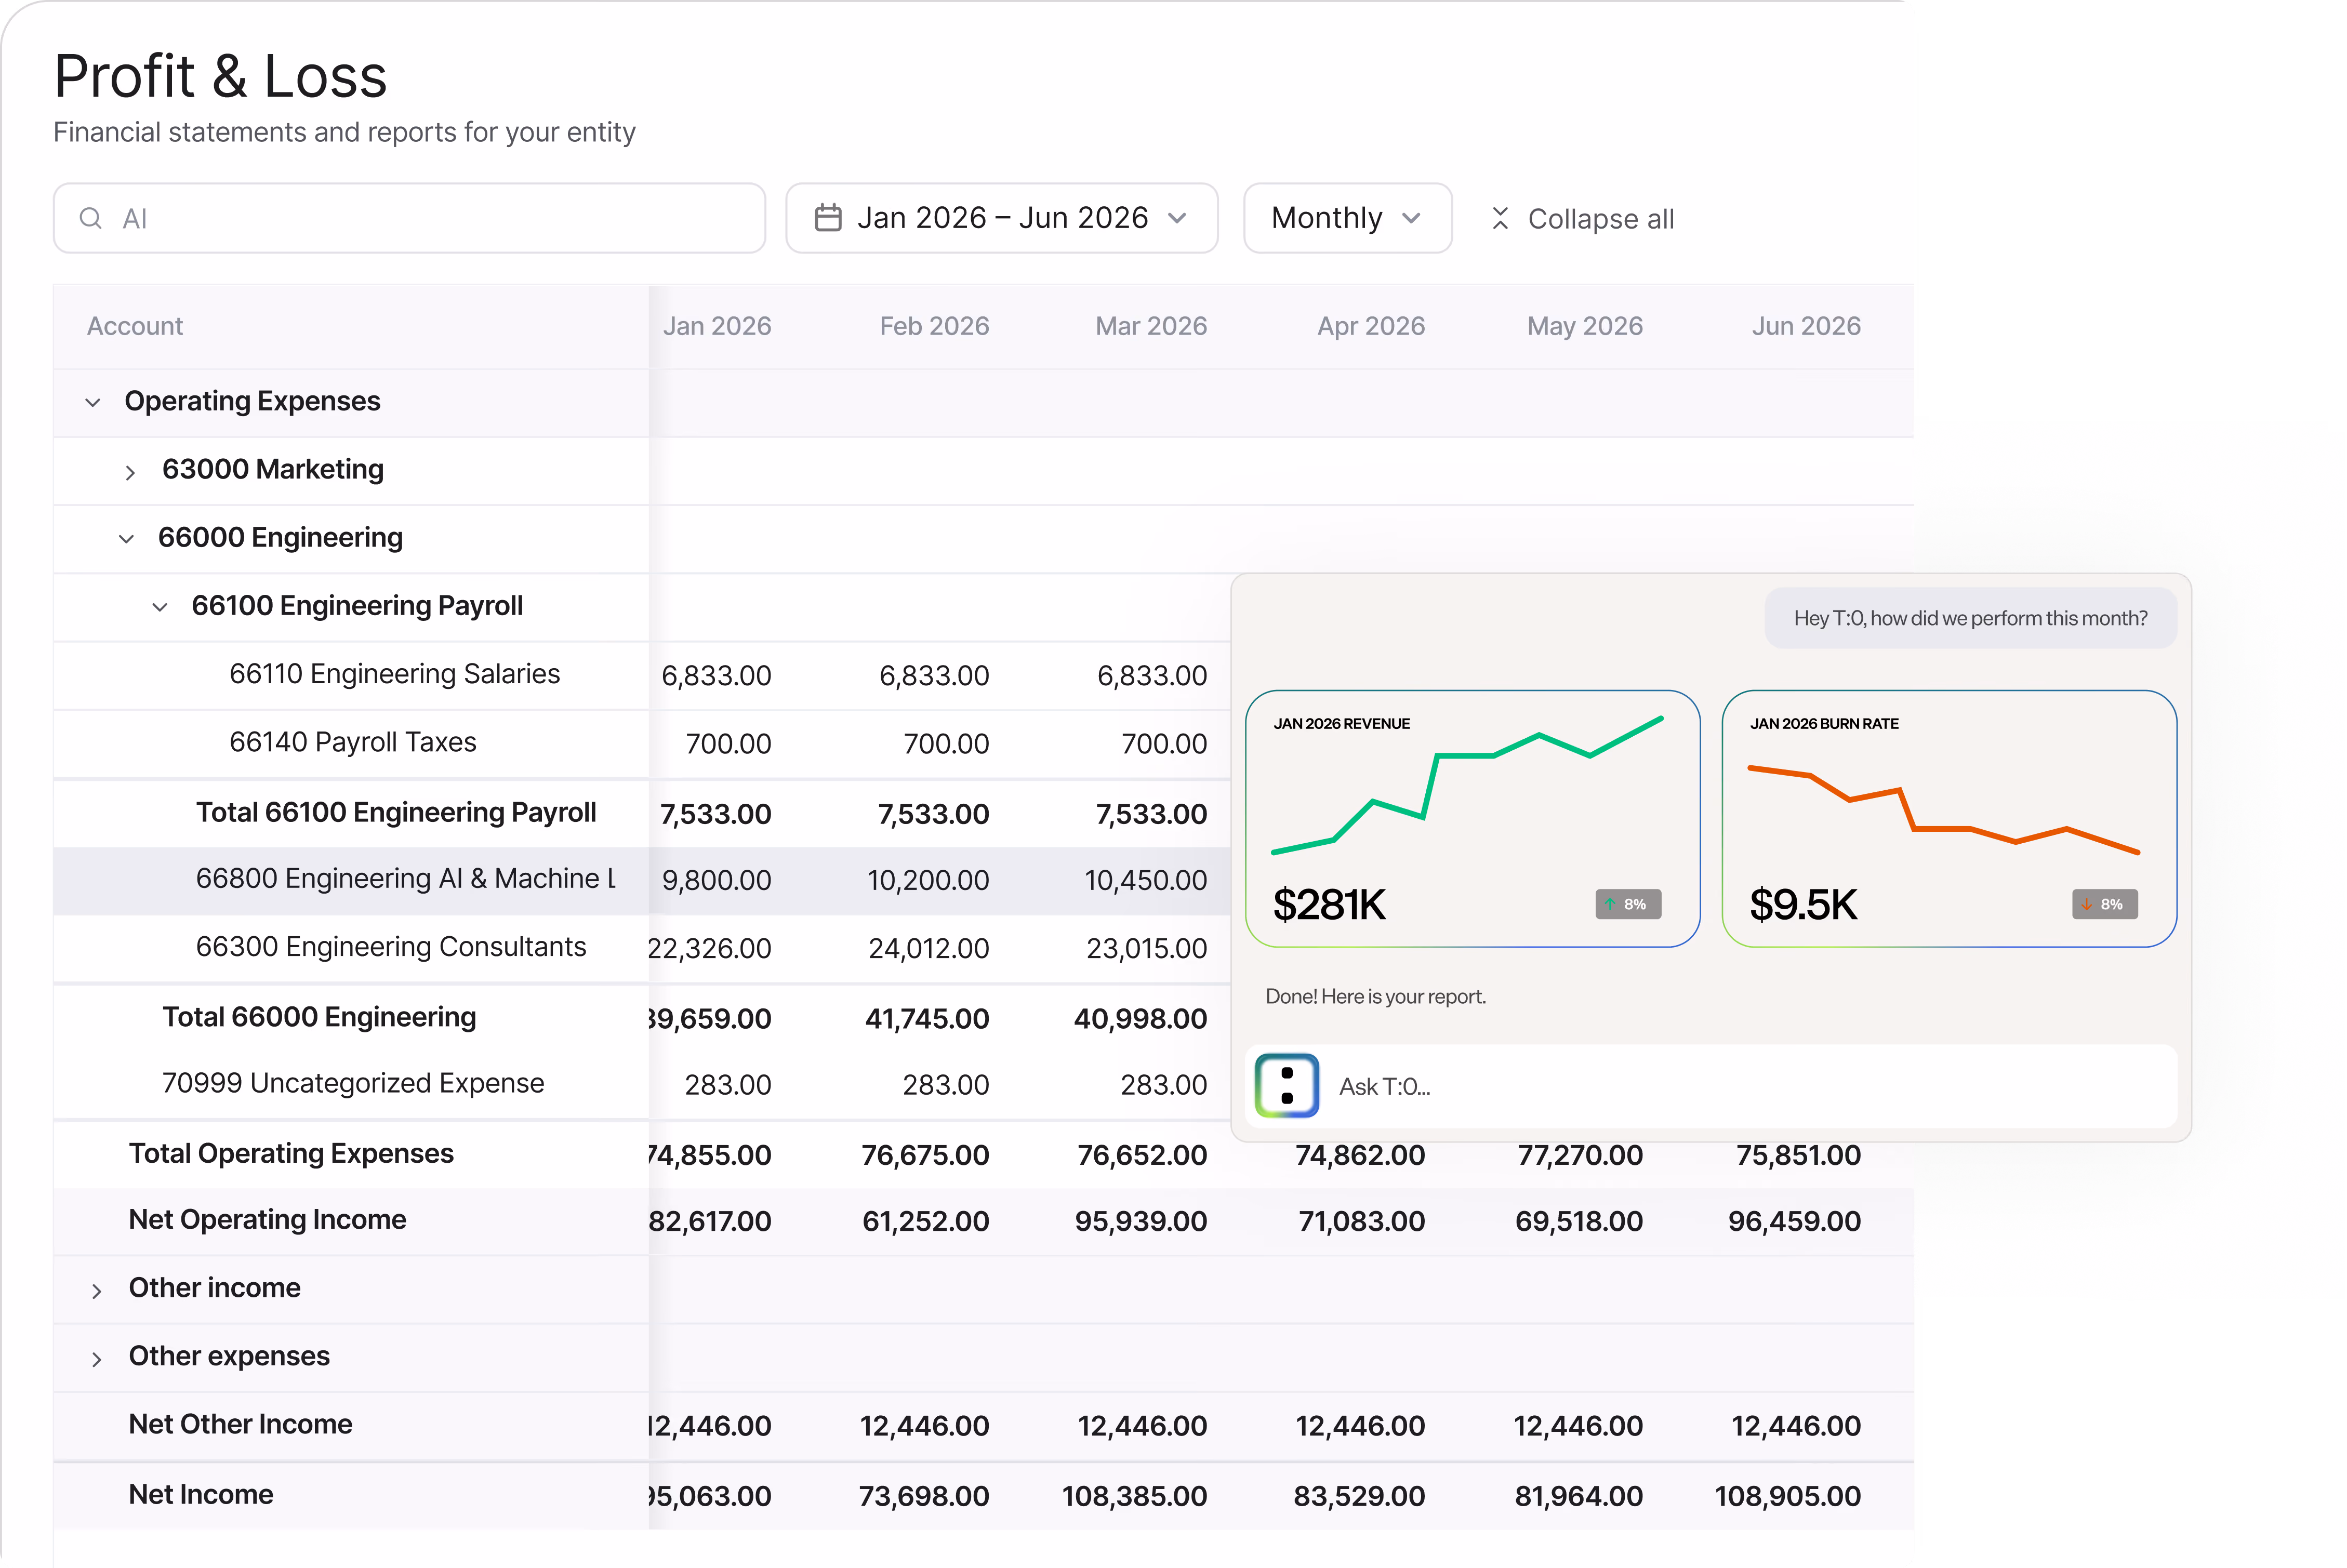
Task: Click the 96,459.00 Net Operating Income cell
Action: click(1794, 1221)
